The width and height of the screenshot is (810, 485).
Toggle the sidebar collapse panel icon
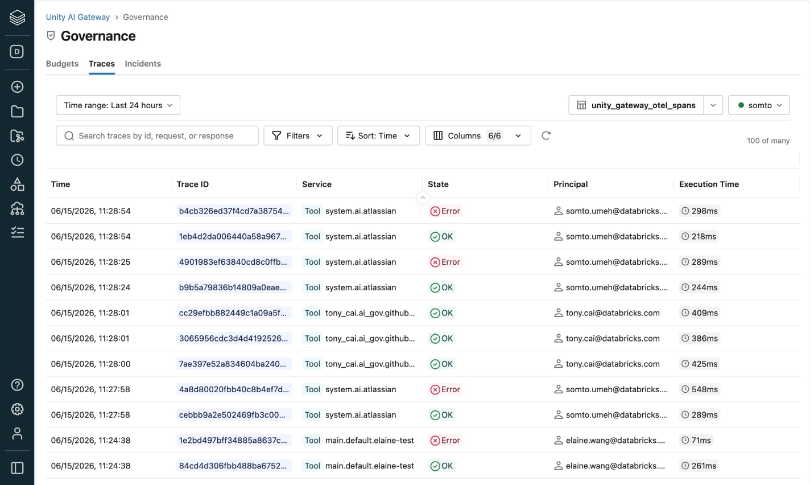pyautogui.click(x=17, y=468)
